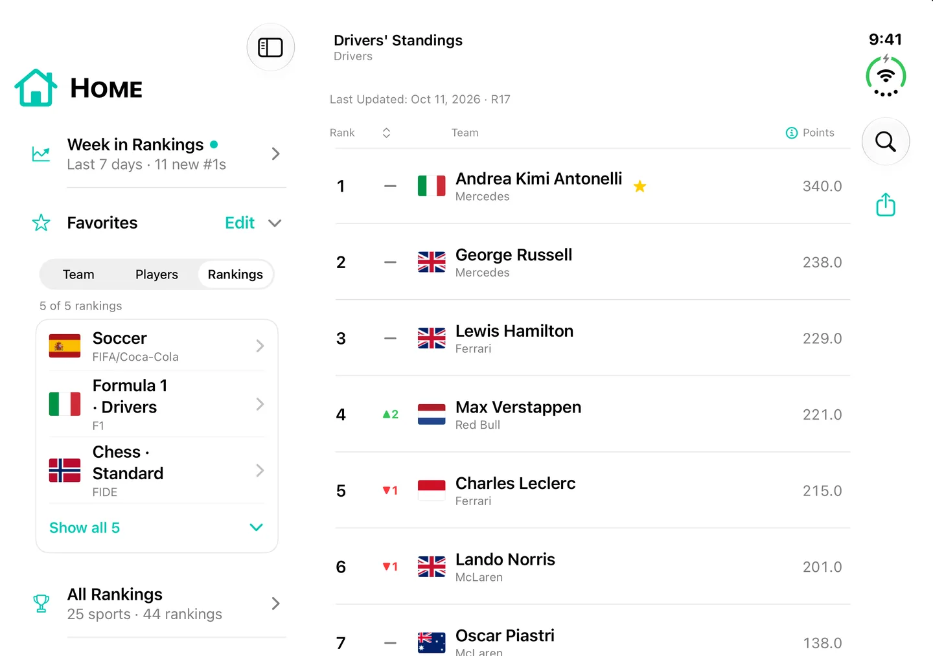Open Soccer ranking row chevron

pyautogui.click(x=260, y=346)
